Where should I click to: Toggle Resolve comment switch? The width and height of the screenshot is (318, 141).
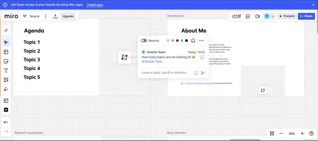pos(144,41)
